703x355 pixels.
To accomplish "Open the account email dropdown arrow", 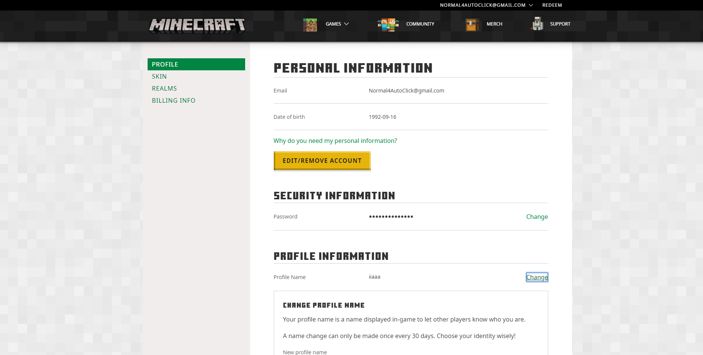I will click(x=531, y=5).
